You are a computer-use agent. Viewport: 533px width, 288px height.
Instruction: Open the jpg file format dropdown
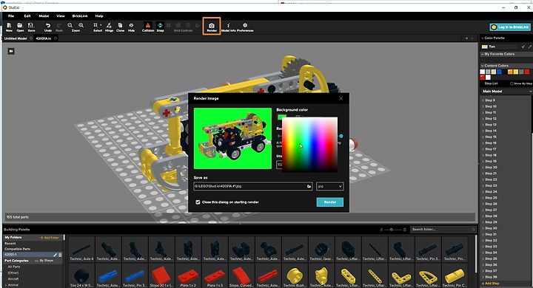[329, 186]
